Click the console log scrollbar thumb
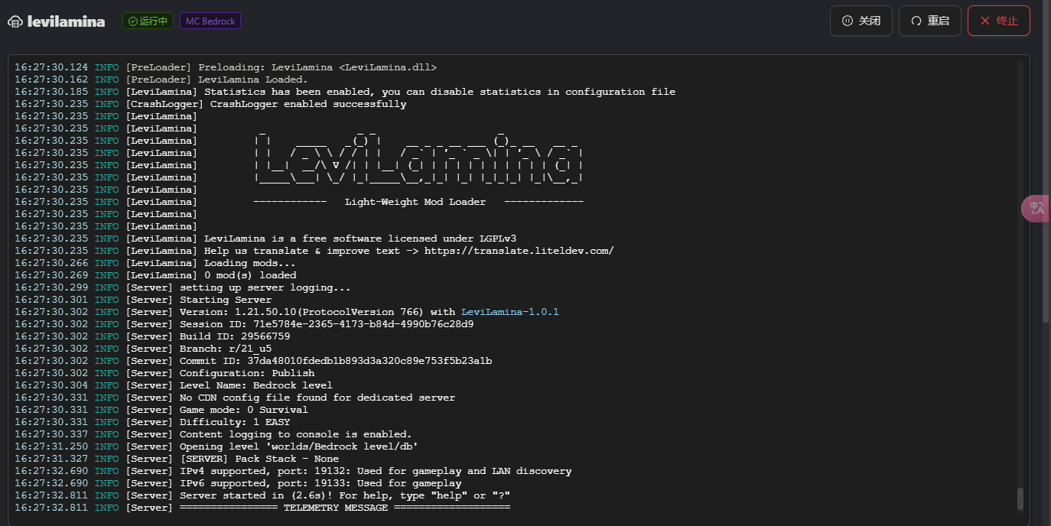The image size is (1051, 526). click(1020, 498)
